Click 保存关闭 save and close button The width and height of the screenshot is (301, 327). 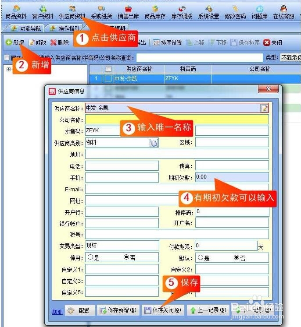pos(163,310)
